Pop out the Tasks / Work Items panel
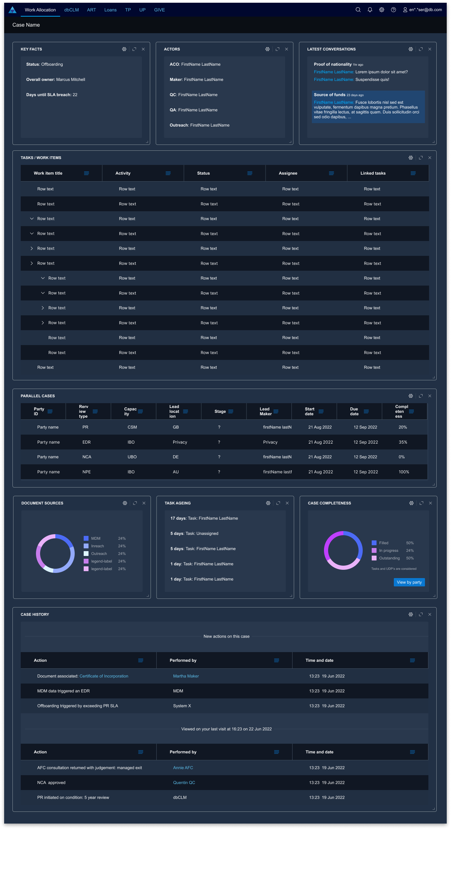473x882 pixels. (x=421, y=158)
